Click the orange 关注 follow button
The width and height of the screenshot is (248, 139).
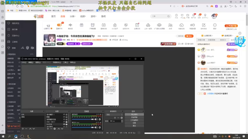click(189, 36)
